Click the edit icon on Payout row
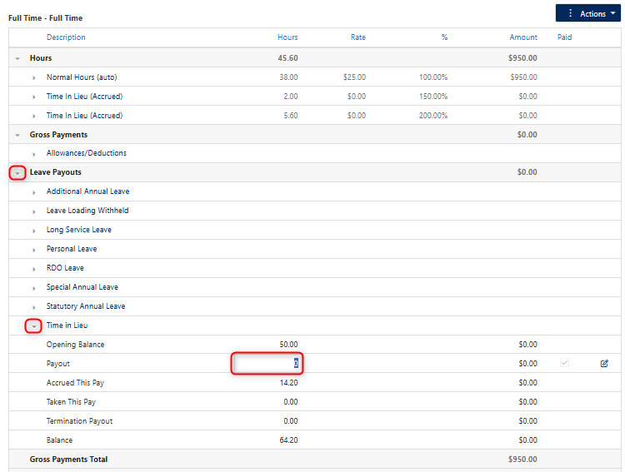Screen dimensions: 625x472 604,363
